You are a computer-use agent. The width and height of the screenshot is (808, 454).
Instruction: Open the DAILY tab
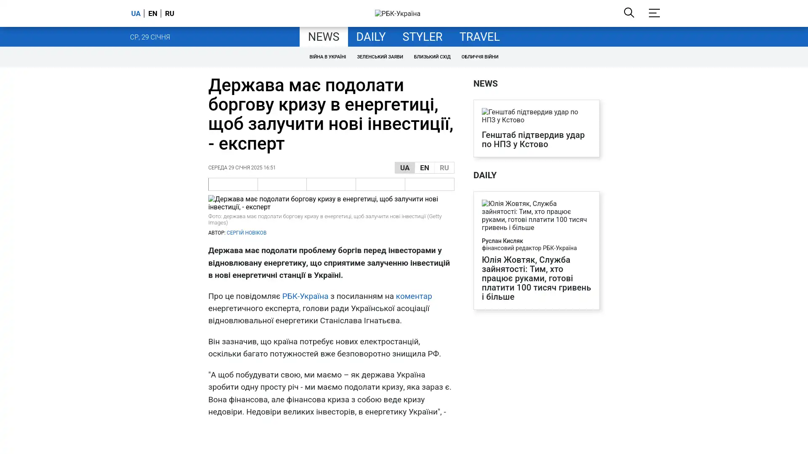coord(370,37)
